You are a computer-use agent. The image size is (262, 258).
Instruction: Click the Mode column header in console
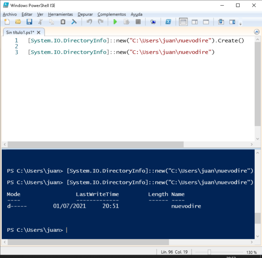tap(14, 194)
